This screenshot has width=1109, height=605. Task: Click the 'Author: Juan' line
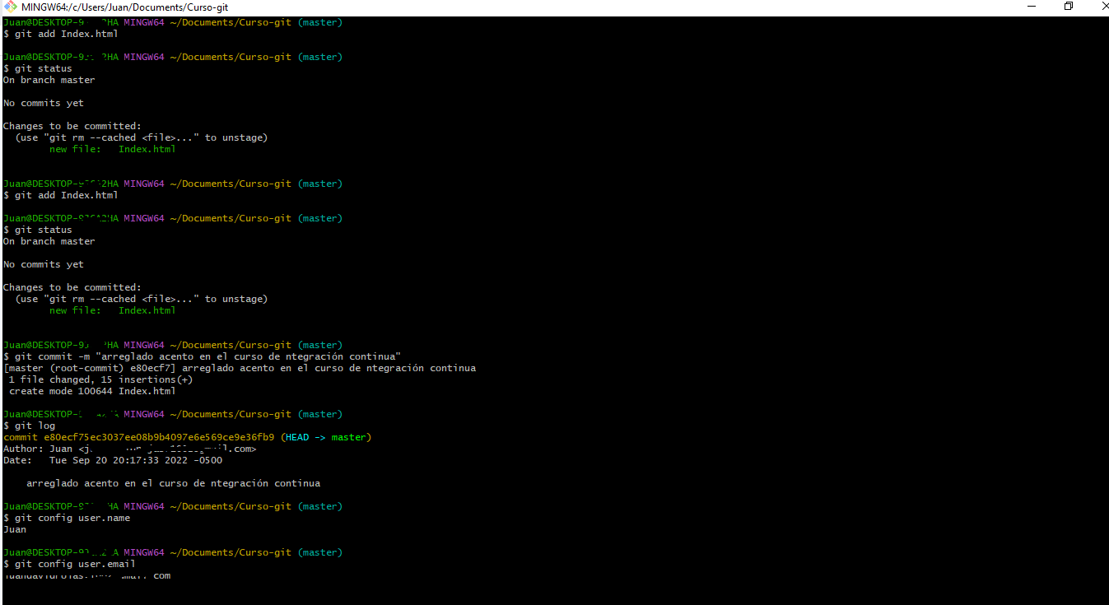click(129, 449)
